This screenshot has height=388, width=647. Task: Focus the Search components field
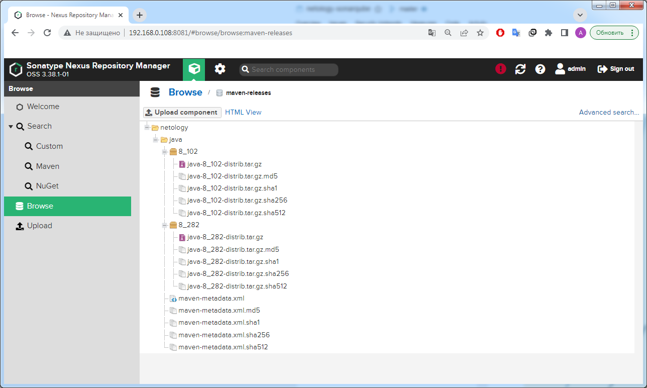click(289, 69)
